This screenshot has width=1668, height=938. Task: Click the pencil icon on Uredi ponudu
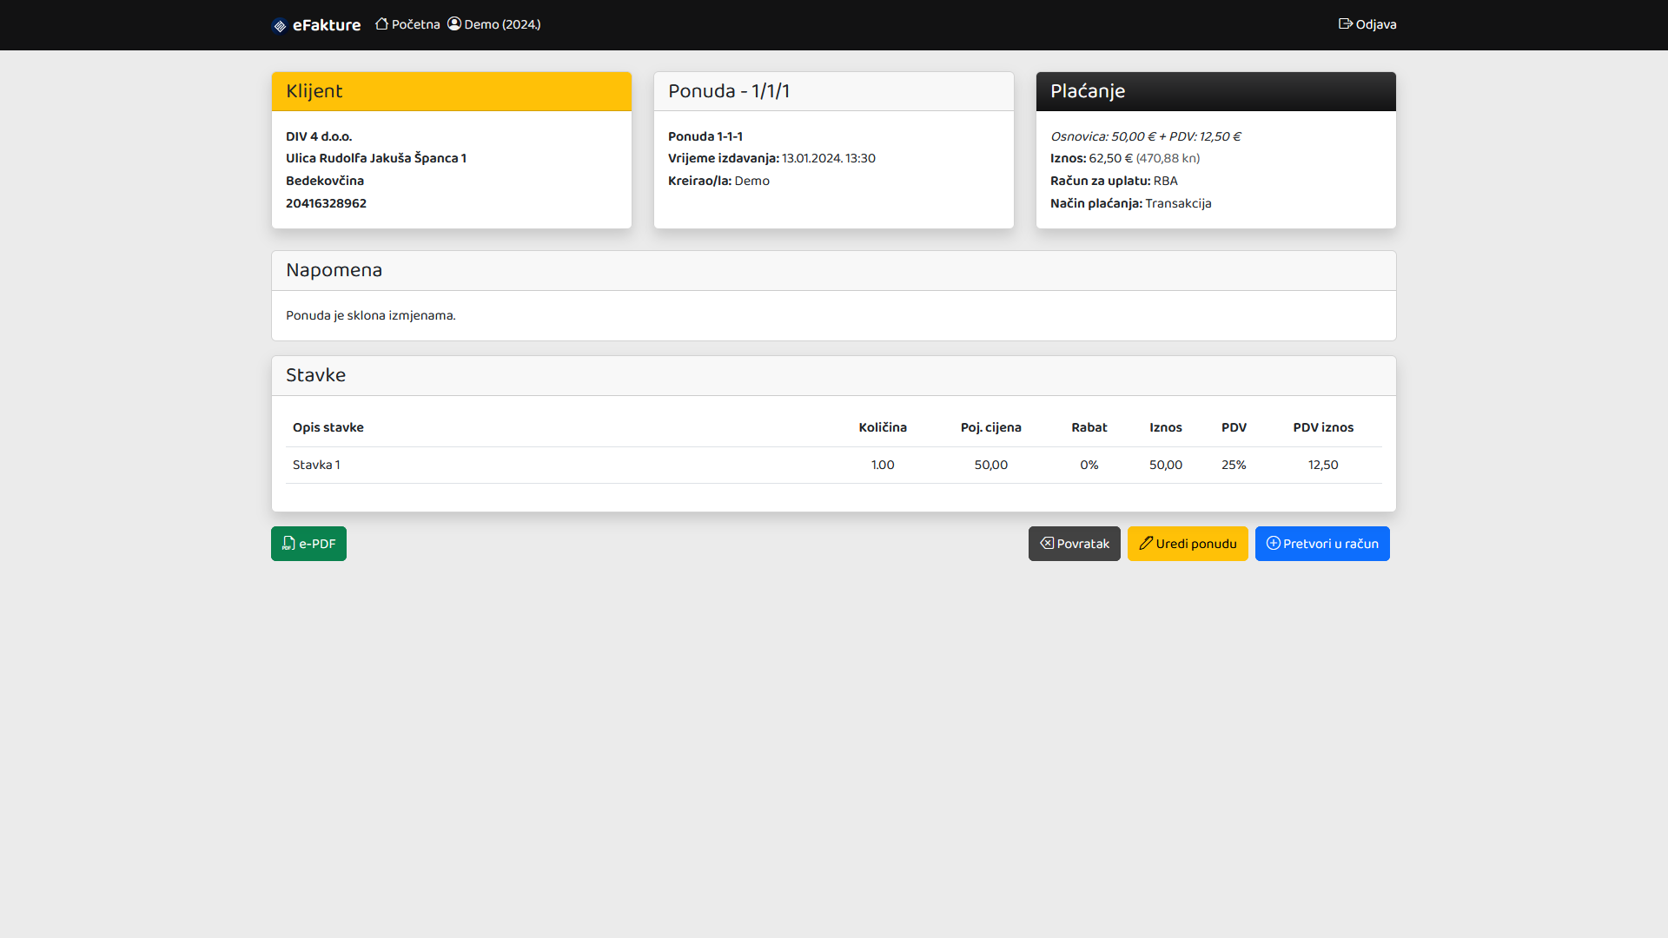(1146, 544)
